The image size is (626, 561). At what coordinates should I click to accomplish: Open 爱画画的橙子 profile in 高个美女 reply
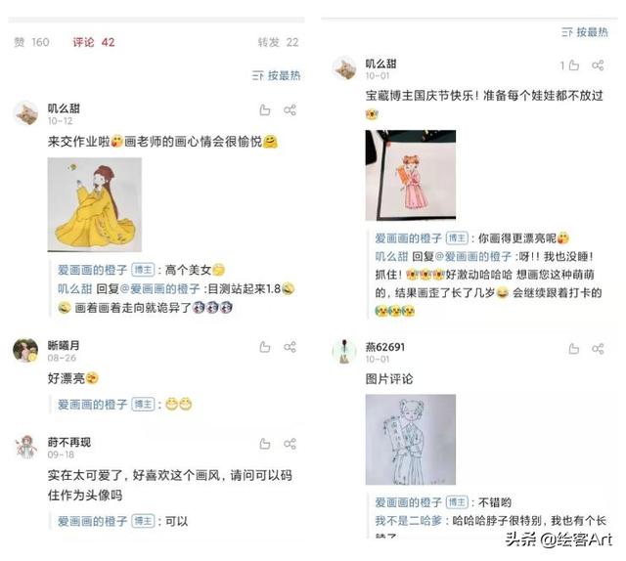(92, 270)
